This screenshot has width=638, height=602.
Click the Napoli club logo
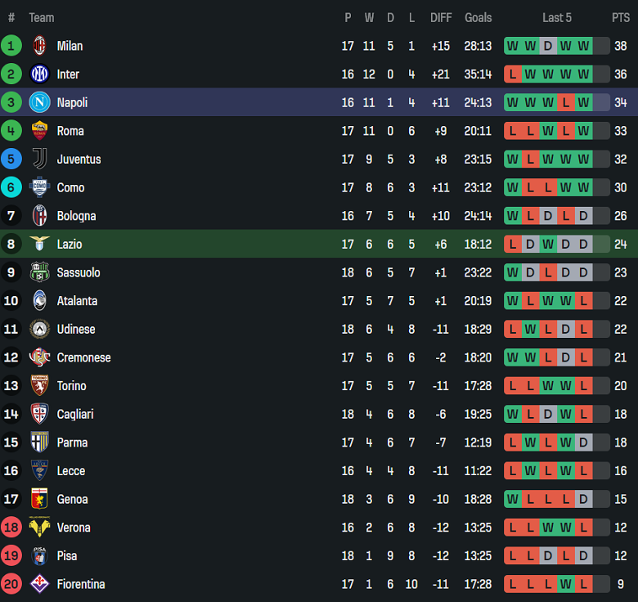[39, 102]
